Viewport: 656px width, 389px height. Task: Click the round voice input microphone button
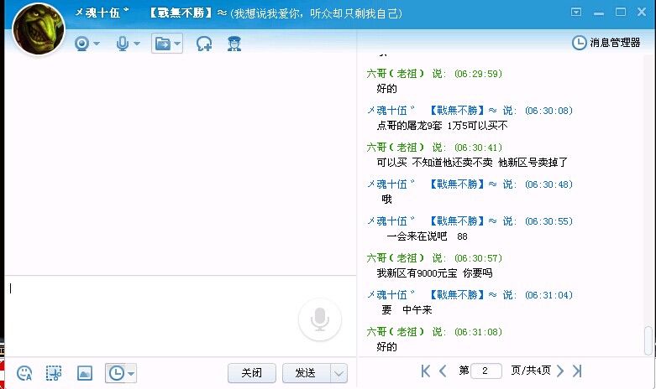pos(319,319)
